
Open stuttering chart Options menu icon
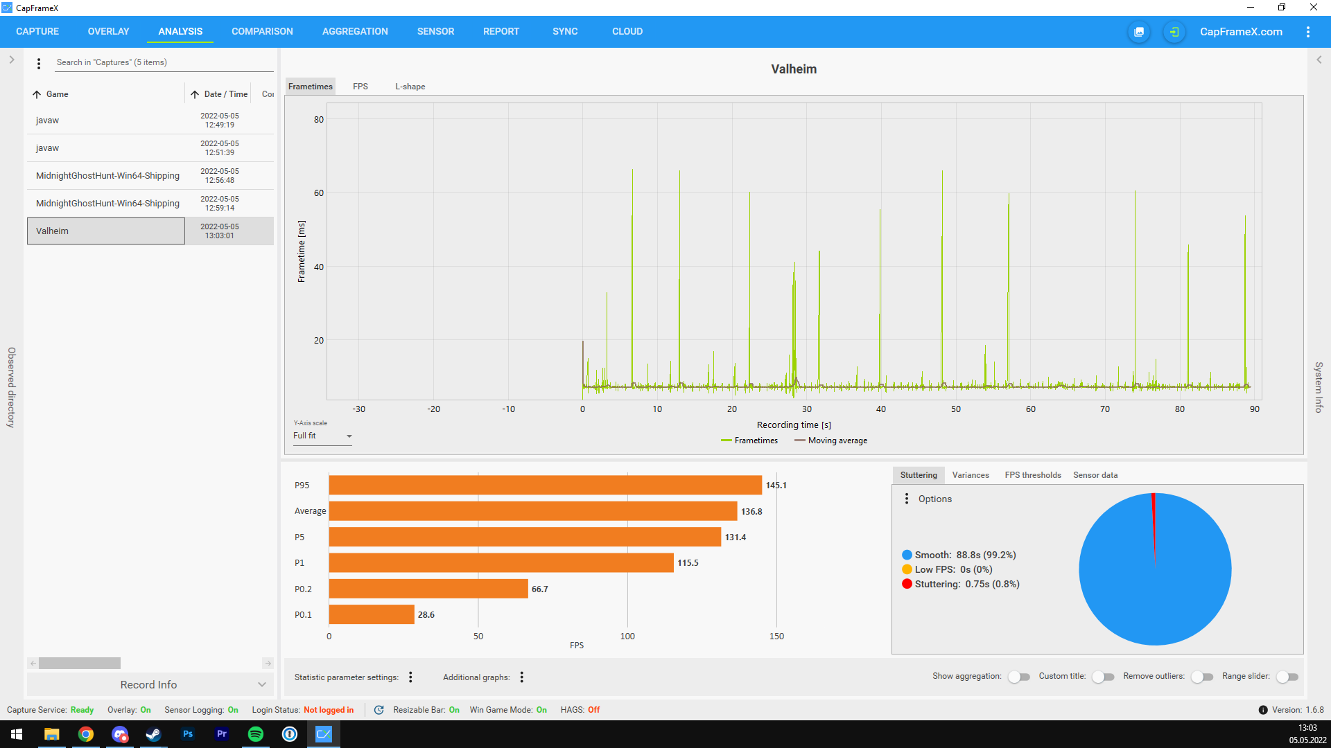click(x=906, y=499)
